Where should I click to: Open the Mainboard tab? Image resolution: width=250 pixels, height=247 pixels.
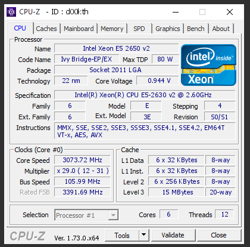click(79, 29)
